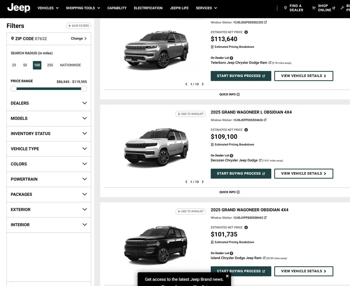Click price info icon for $101,735
The width and height of the screenshot is (350, 286).
[x=246, y=227]
